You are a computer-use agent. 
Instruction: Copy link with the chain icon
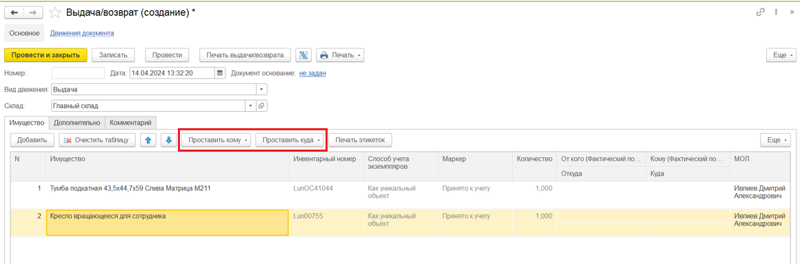click(x=760, y=12)
